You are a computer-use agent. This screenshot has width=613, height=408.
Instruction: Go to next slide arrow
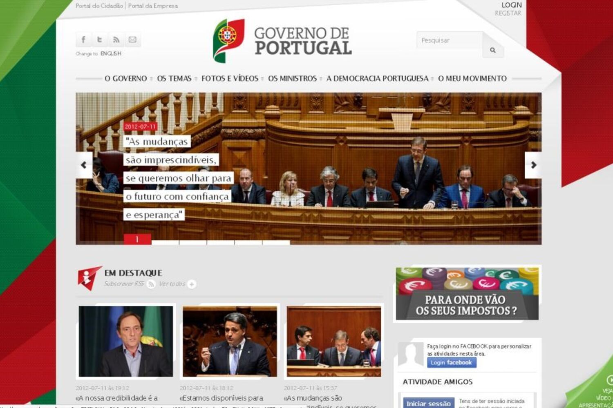click(533, 165)
